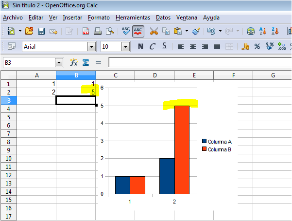Click the Print file icon
This screenshot has width=292, height=221.
coord(98,31)
